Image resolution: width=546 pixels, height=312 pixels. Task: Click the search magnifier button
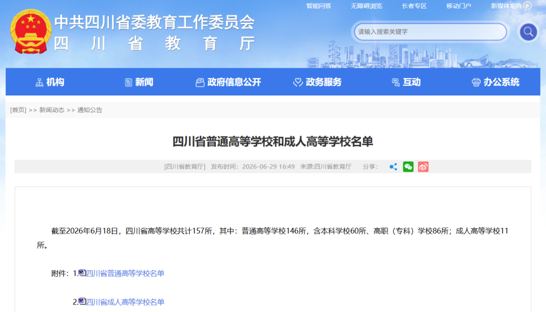tap(528, 32)
